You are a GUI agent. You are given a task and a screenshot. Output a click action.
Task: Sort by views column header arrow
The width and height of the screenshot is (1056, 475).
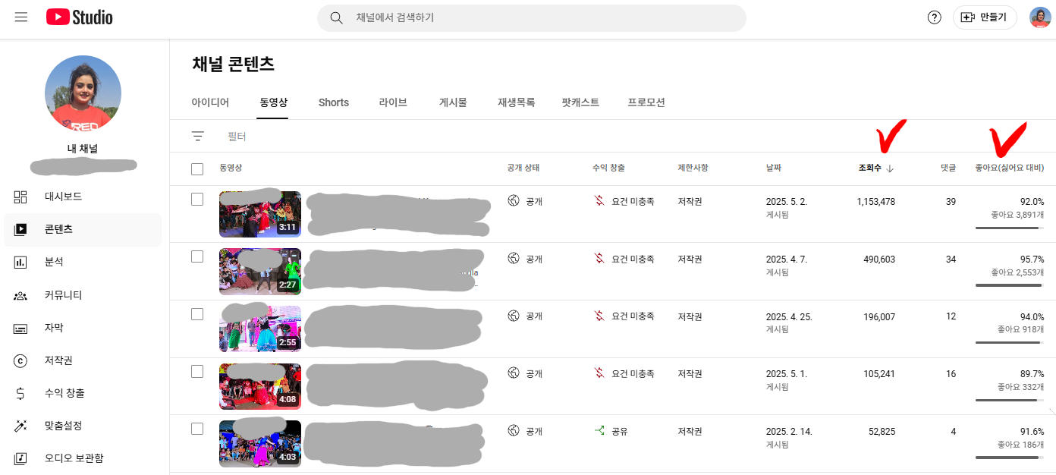tap(890, 168)
